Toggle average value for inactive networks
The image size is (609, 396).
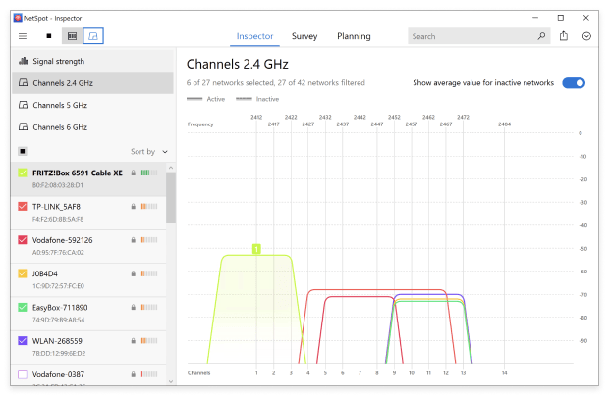[574, 83]
